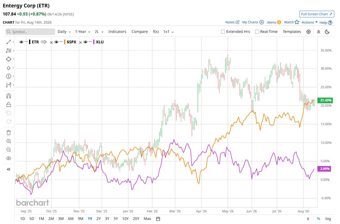This screenshot has width=340, height=224.
Task: Open the 1-Year period dropdown
Action: (x=82, y=32)
